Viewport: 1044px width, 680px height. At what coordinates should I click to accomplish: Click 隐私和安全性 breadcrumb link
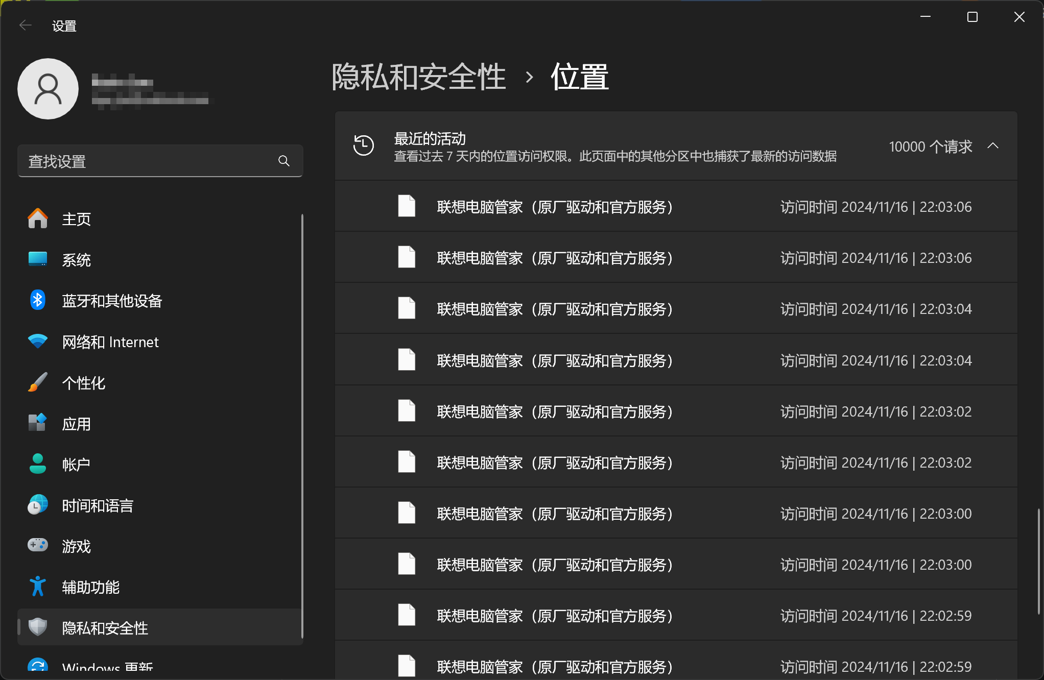point(419,77)
